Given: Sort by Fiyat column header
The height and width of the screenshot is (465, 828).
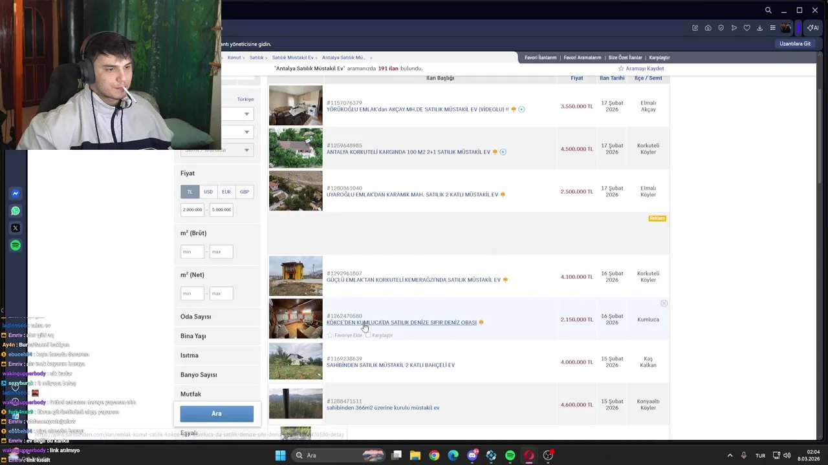Looking at the screenshot, I should coord(576,78).
